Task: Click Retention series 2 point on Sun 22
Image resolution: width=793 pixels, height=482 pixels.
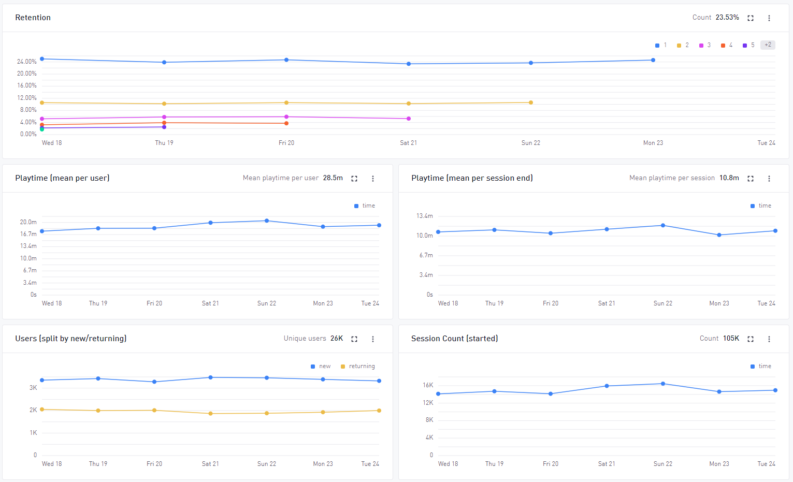Action: click(x=531, y=103)
